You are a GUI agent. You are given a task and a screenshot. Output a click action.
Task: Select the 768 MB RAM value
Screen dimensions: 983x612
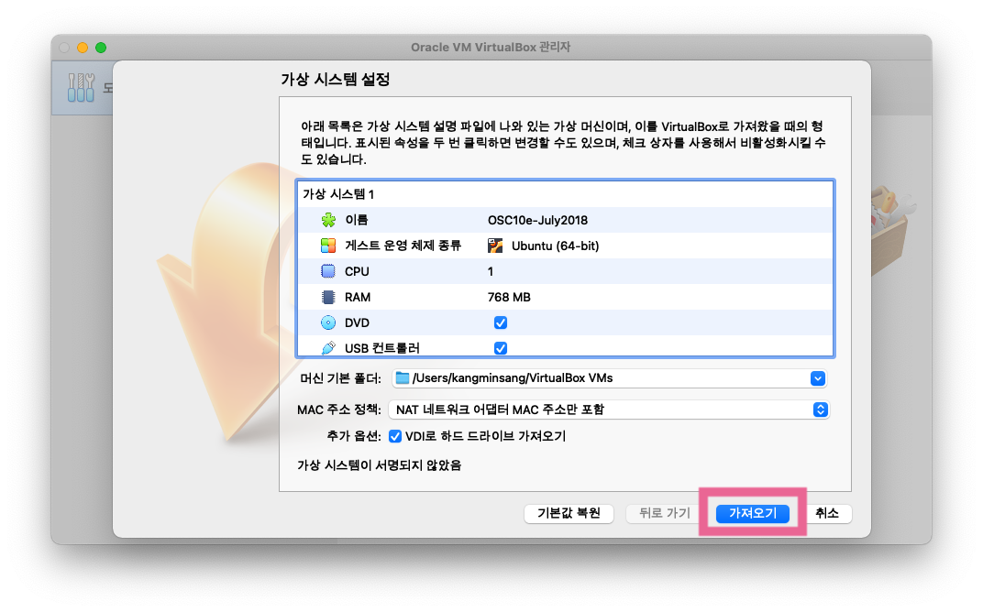click(x=508, y=297)
